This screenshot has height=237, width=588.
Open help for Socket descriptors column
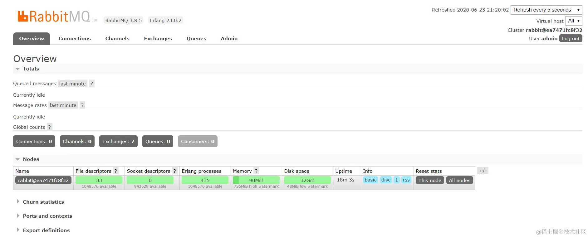click(x=174, y=171)
